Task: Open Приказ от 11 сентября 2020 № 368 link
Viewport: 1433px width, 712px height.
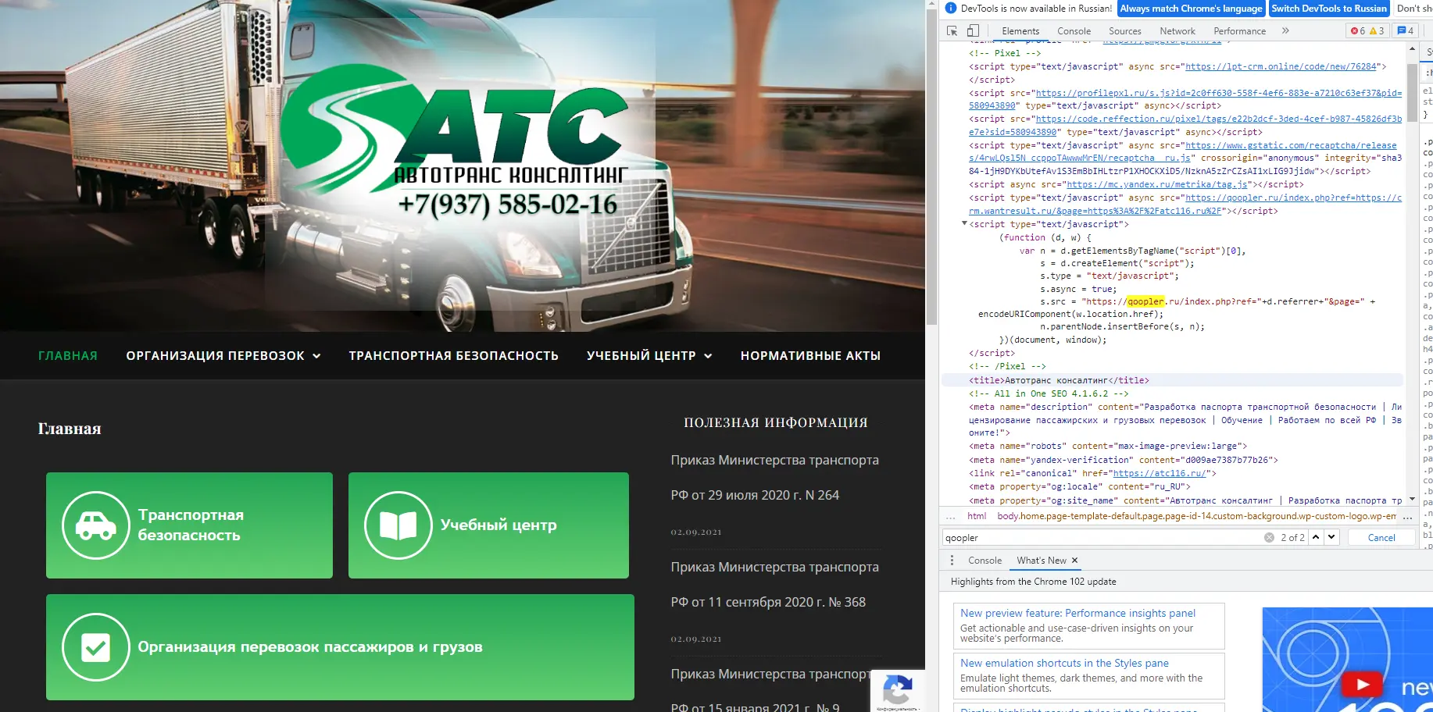Action: tap(774, 585)
